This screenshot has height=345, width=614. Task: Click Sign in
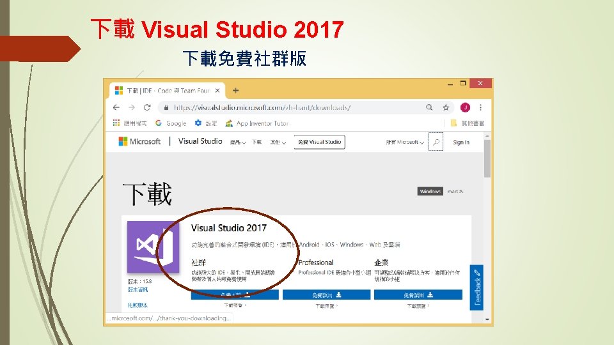coord(461,142)
